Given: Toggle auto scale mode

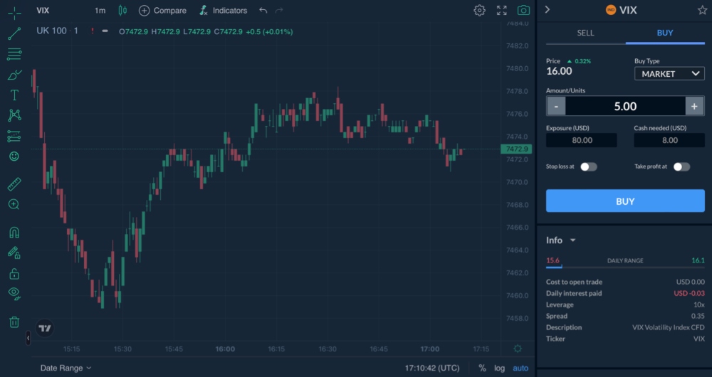Looking at the screenshot, I should coord(520,368).
